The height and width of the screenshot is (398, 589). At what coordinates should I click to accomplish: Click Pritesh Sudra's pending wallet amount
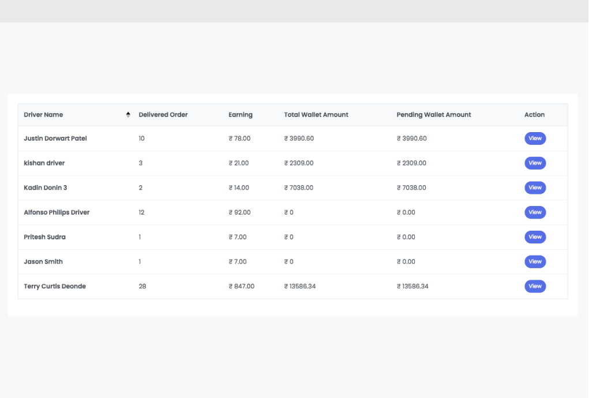pyautogui.click(x=406, y=237)
